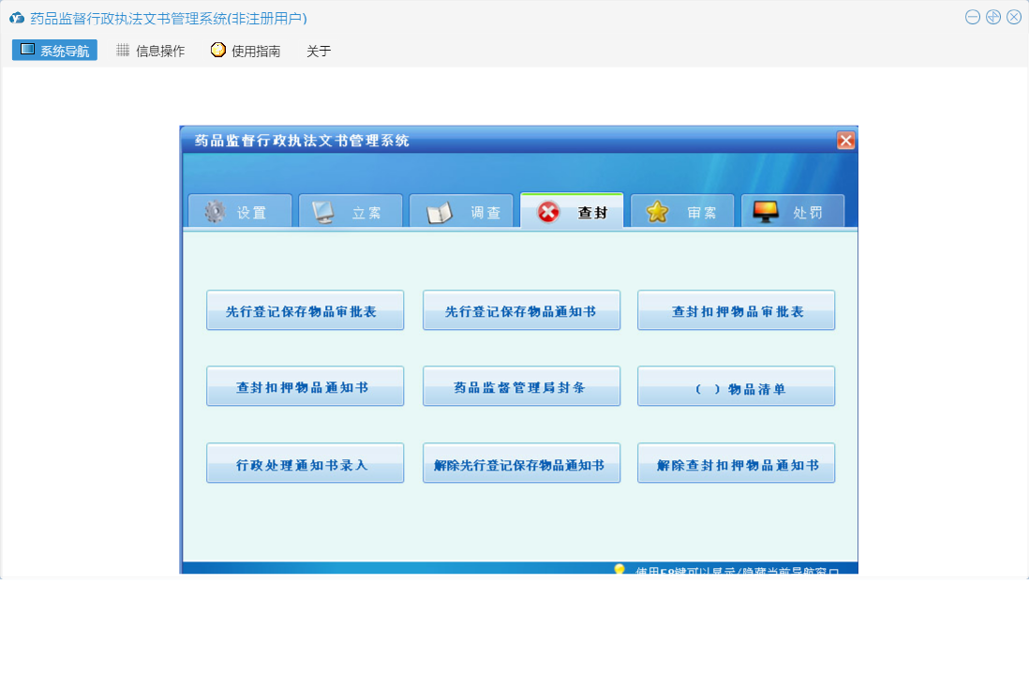This screenshot has width=1029, height=674.
Task: Click the lightbulb icon in status bar
Action: [619, 570]
